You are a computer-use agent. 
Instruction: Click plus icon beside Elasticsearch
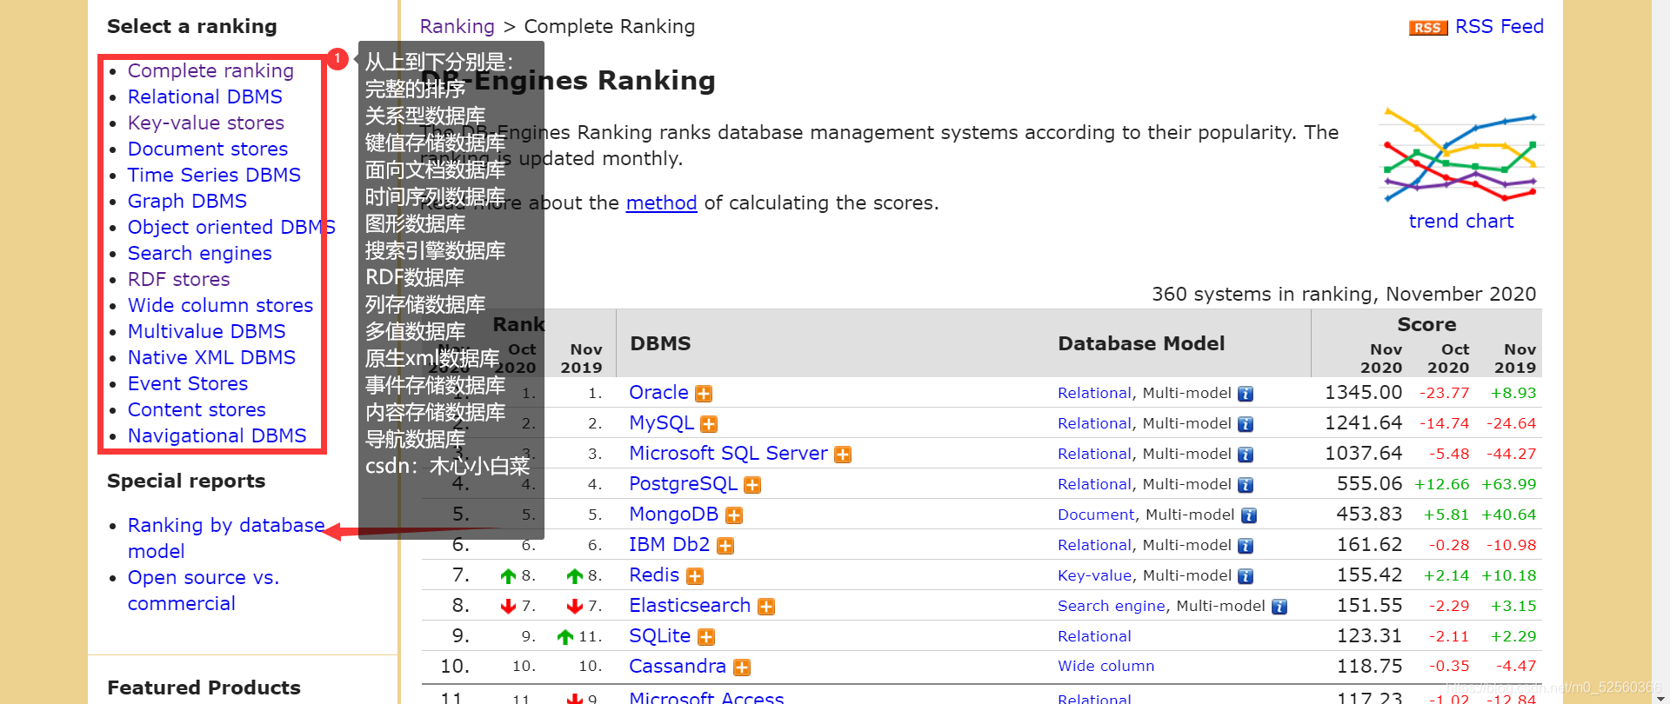pos(766,607)
